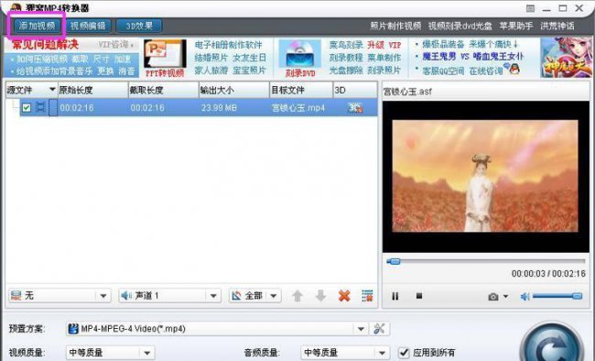Open the subtitle 无 dropdown
The width and height of the screenshot is (595, 361).
59,296
